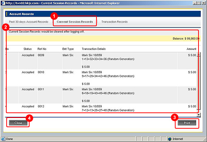This screenshot has width=207, height=142.
Task: Click the Amount column header
Action: coord(191,49)
